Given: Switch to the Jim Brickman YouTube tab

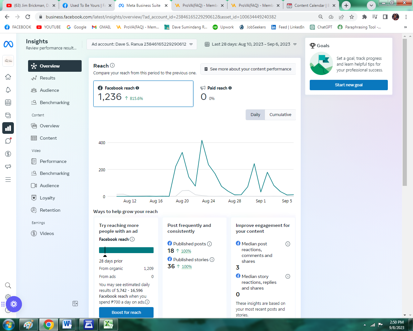Looking at the screenshot, I should pos(31,5).
